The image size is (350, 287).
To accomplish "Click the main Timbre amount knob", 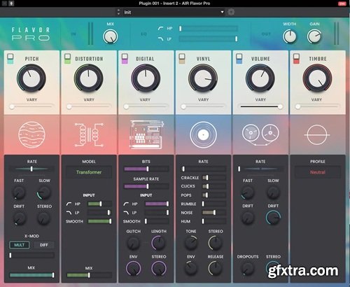I will [317, 78].
